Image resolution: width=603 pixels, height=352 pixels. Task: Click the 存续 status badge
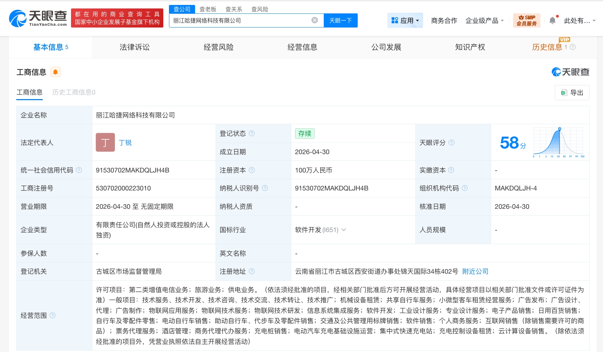[305, 133]
